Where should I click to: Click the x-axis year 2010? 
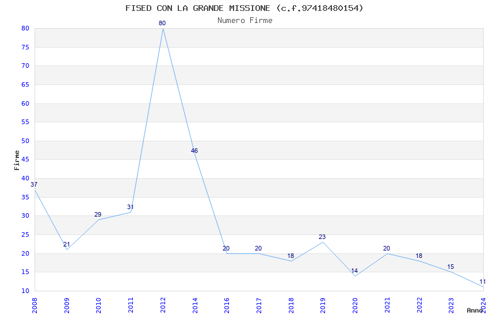98,305
